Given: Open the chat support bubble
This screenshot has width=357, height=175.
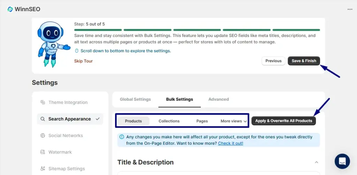Looking at the screenshot, I should pyautogui.click(x=342, y=161).
